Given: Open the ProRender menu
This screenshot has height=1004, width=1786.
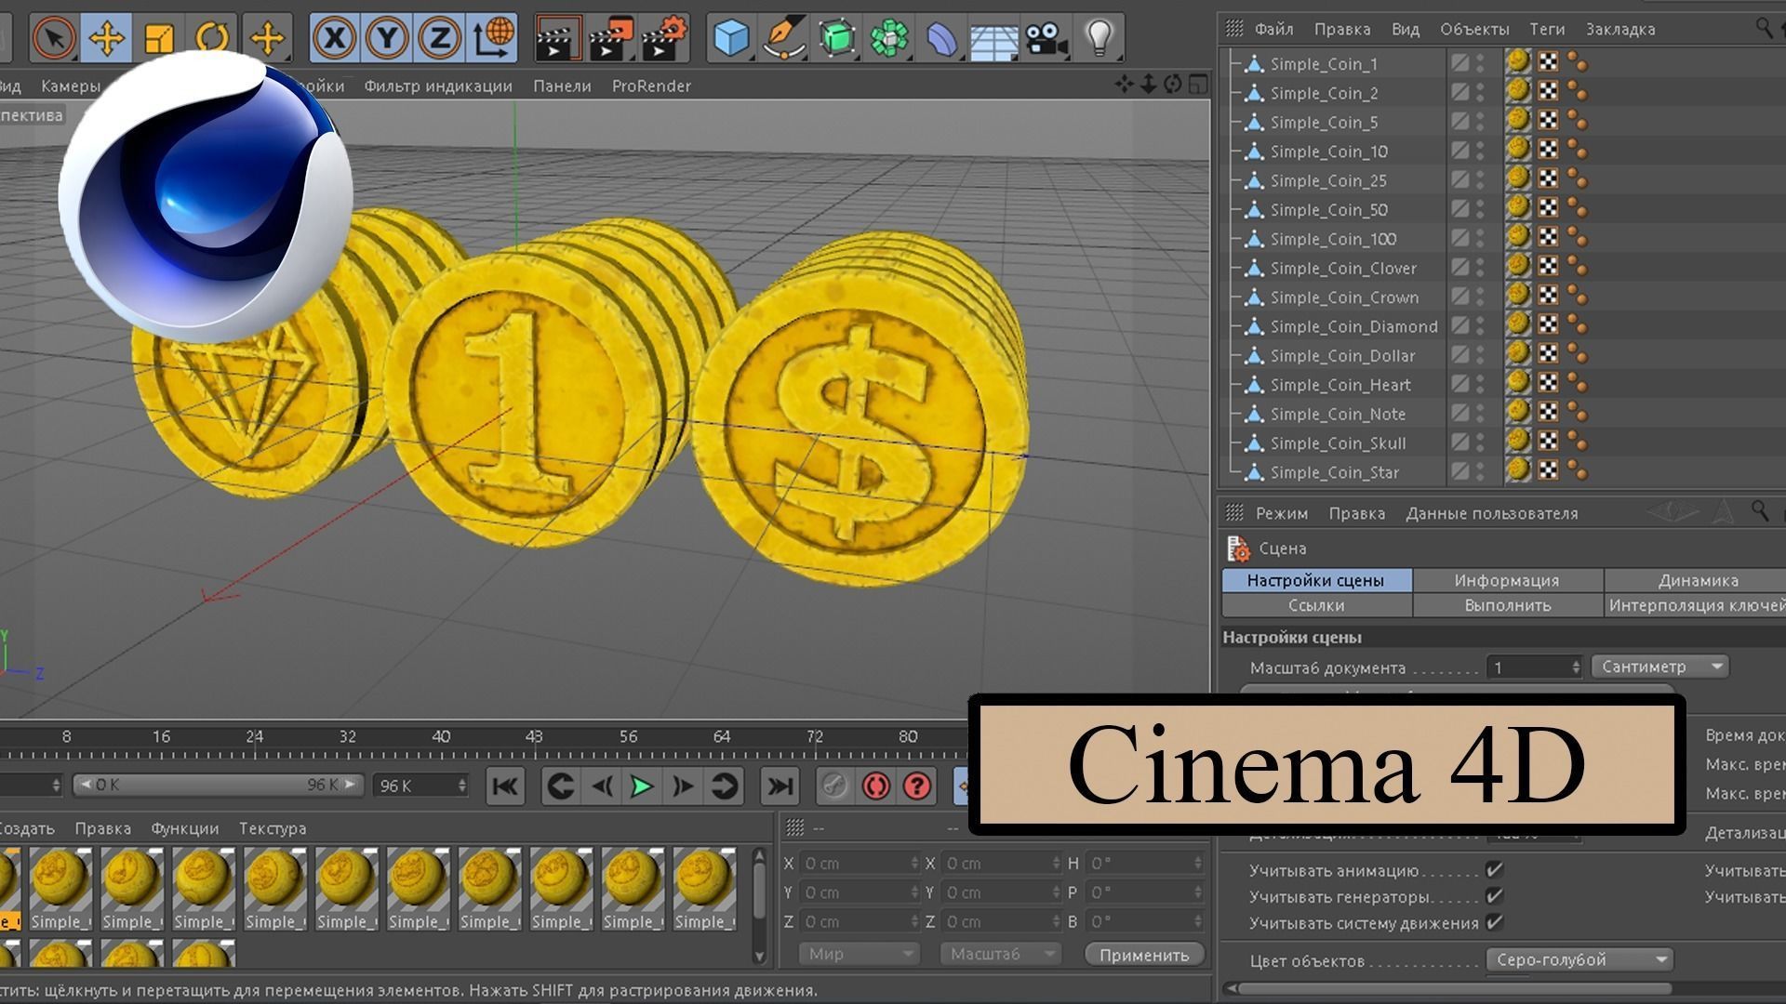Looking at the screenshot, I should [651, 86].
